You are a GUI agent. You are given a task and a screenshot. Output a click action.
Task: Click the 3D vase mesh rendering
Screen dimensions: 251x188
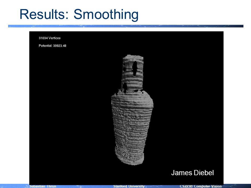[x=132, y=110]
